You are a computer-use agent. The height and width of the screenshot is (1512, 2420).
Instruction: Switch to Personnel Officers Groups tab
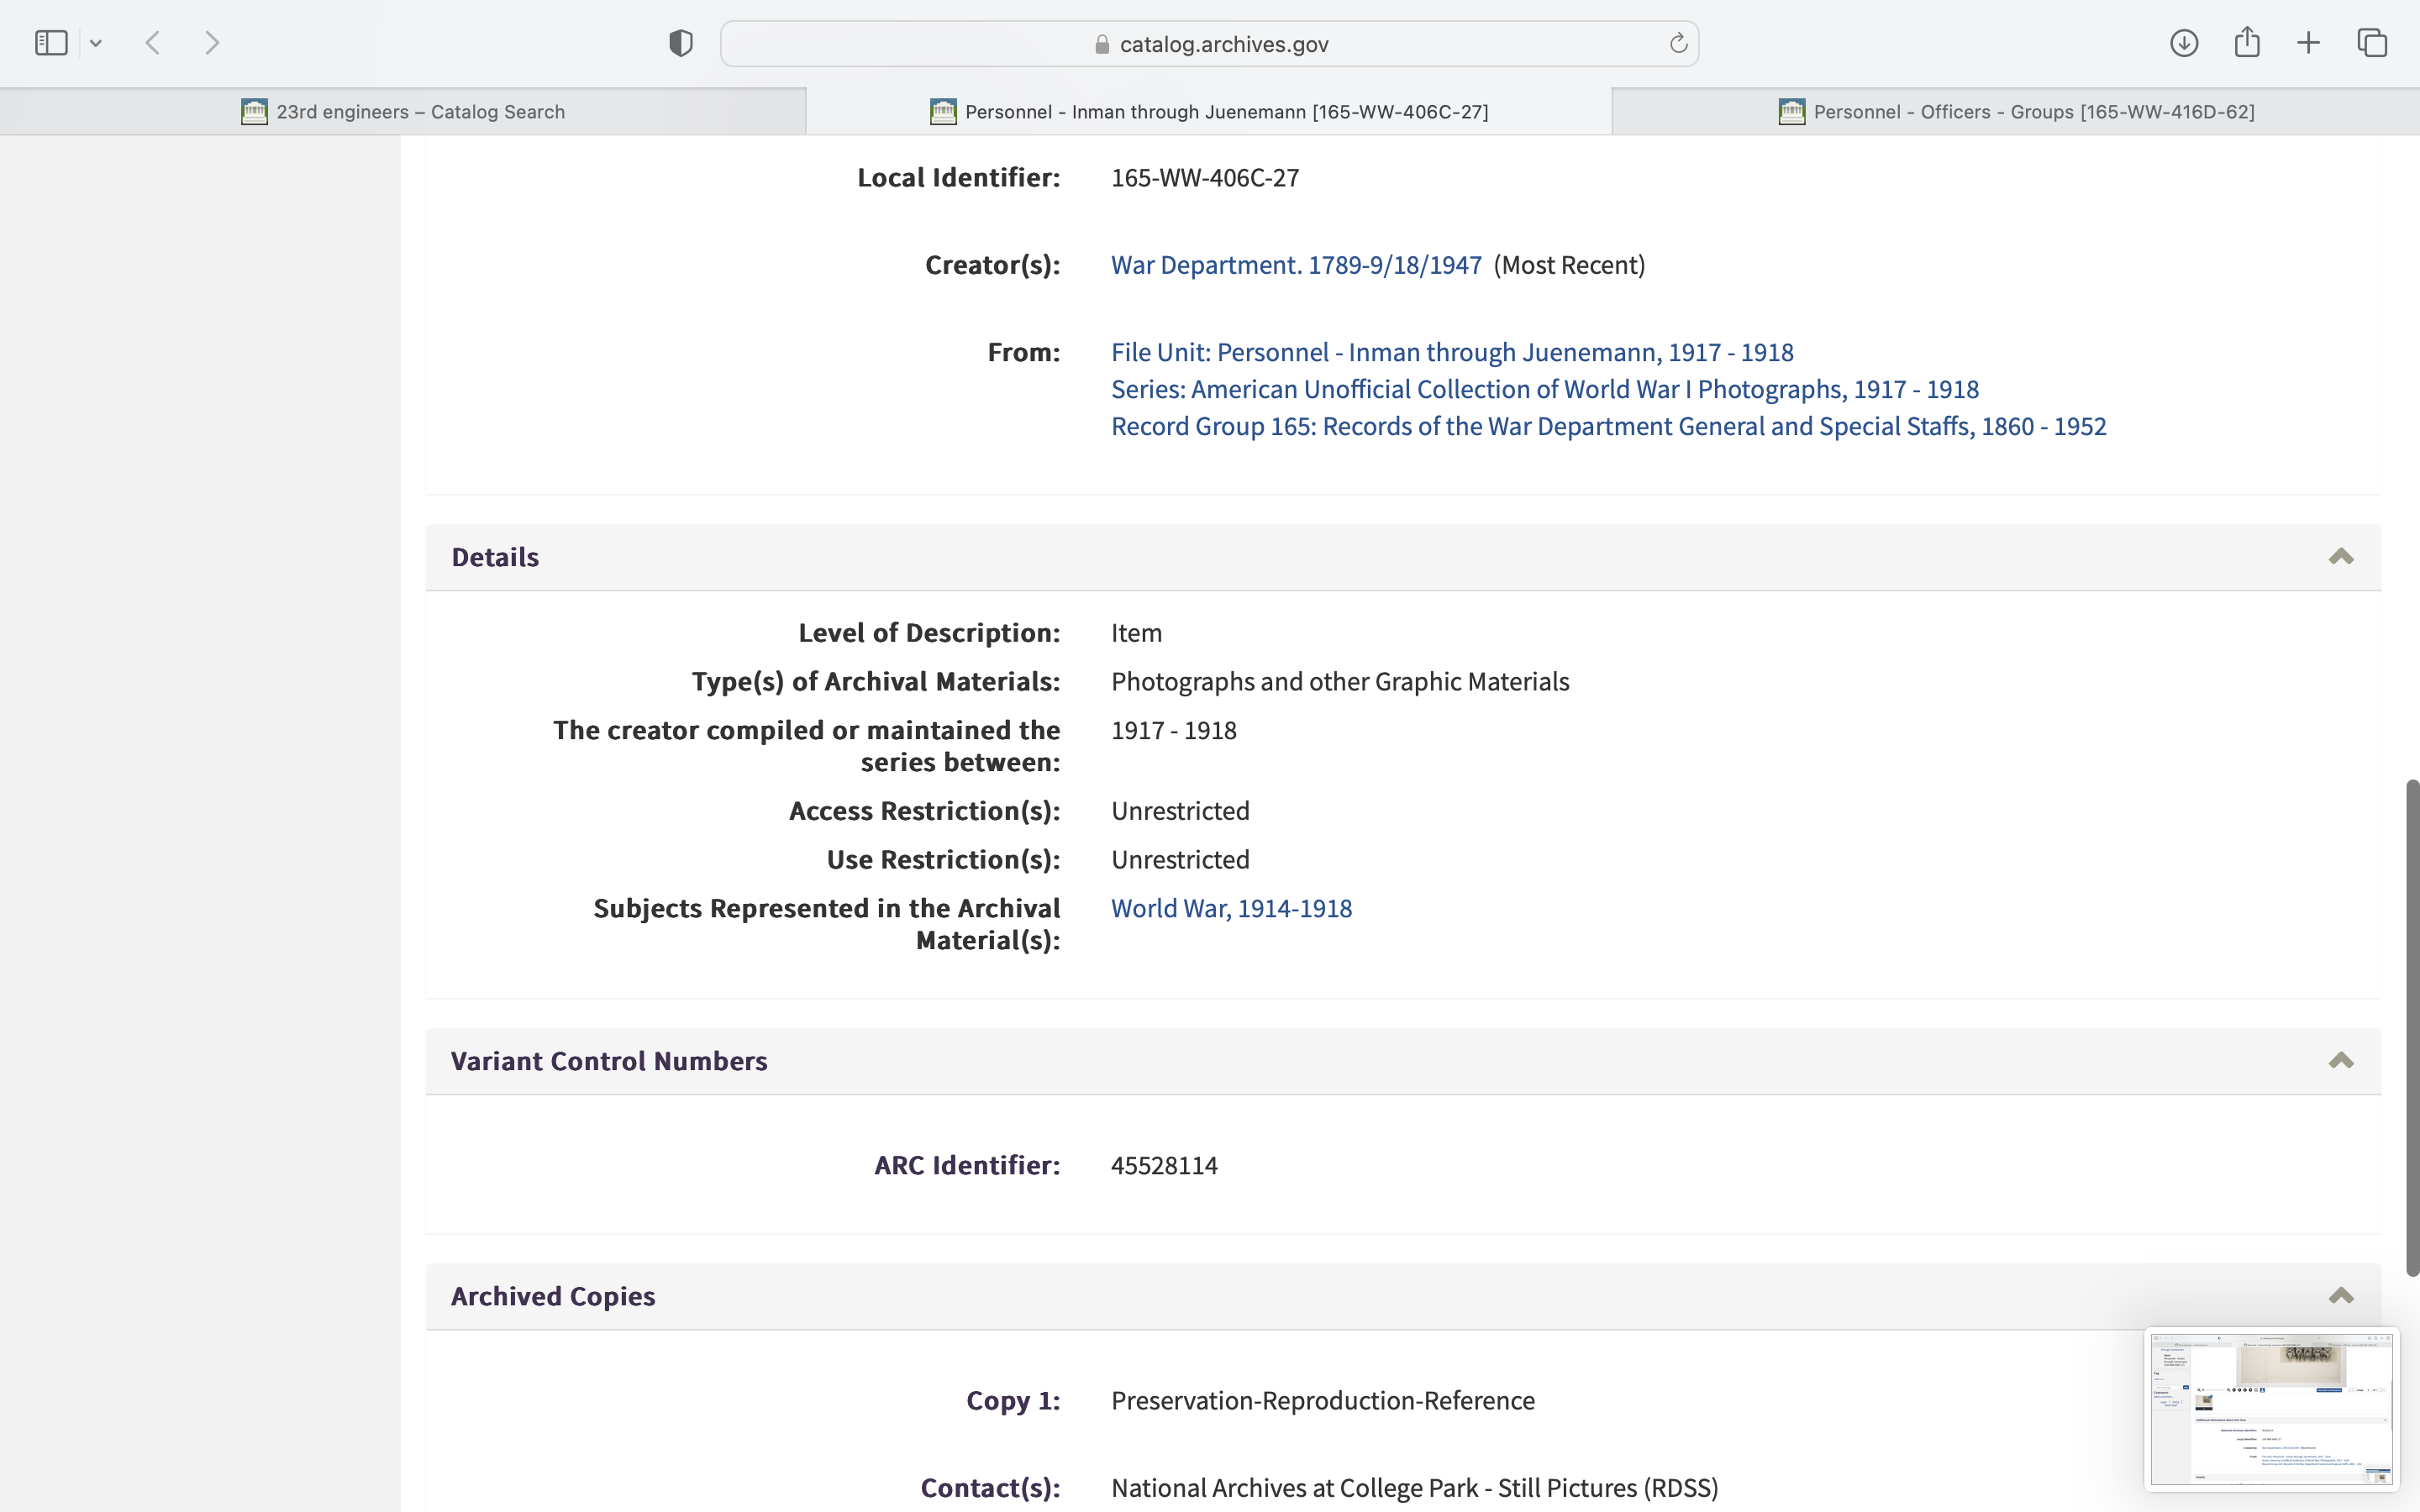pos(2015,111)
